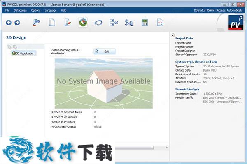Open the Language menu

tap(51, 10)
